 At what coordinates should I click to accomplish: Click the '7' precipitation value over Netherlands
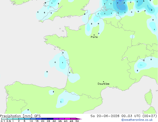[118, 3]
